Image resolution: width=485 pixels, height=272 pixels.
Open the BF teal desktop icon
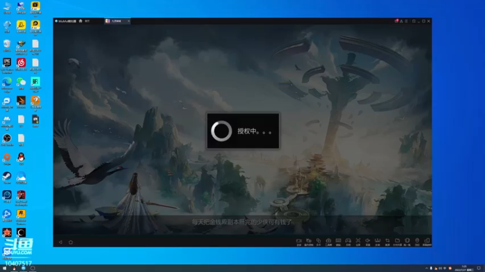[35, 85]
